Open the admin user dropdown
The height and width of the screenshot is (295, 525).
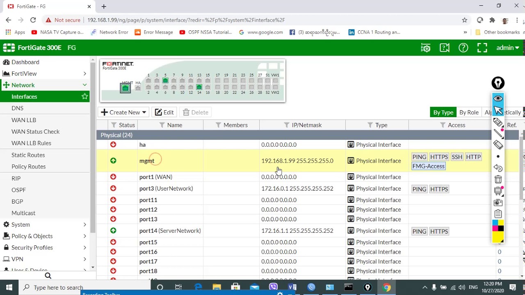click(508, 48)
